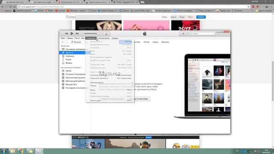Open iTunes from the taskbar

tap(39, 151)
